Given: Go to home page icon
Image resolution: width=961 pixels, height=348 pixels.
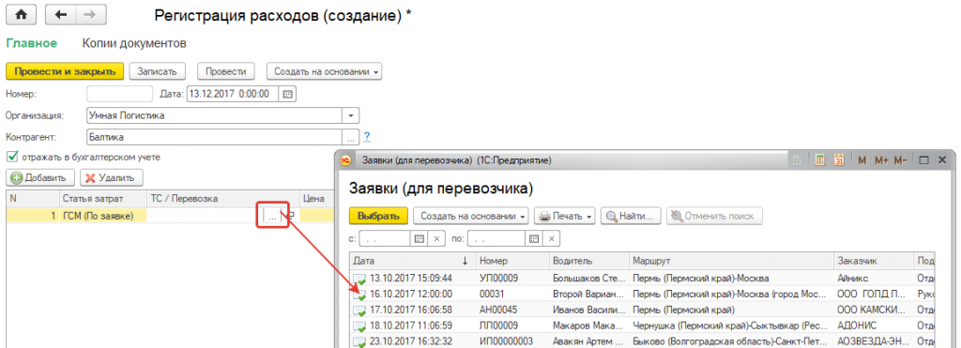Looking at the screenshot, I should tap(21, 15).
